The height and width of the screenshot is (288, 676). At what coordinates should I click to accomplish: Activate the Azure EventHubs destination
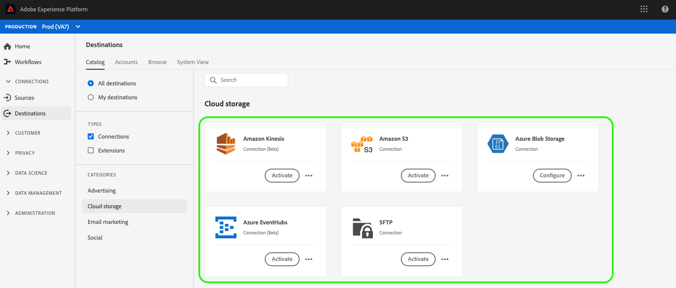pos(282,259)
